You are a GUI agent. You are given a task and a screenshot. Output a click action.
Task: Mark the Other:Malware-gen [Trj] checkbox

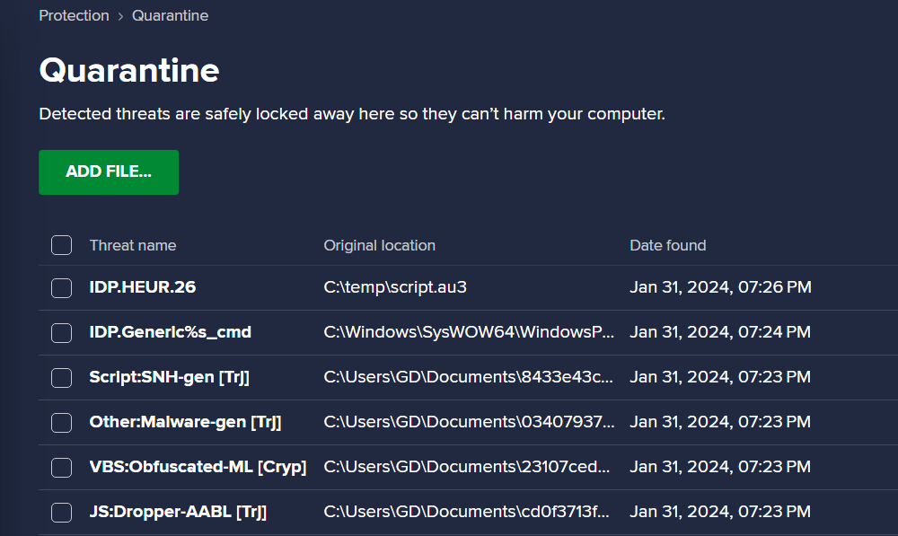click(x=61, y=423)
